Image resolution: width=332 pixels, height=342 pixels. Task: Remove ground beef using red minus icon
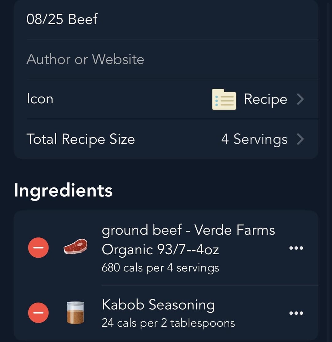coord(38,248)
